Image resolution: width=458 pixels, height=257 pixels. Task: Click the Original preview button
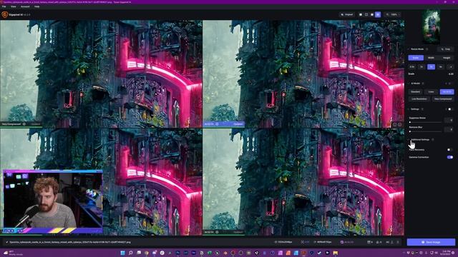(347, 14)
